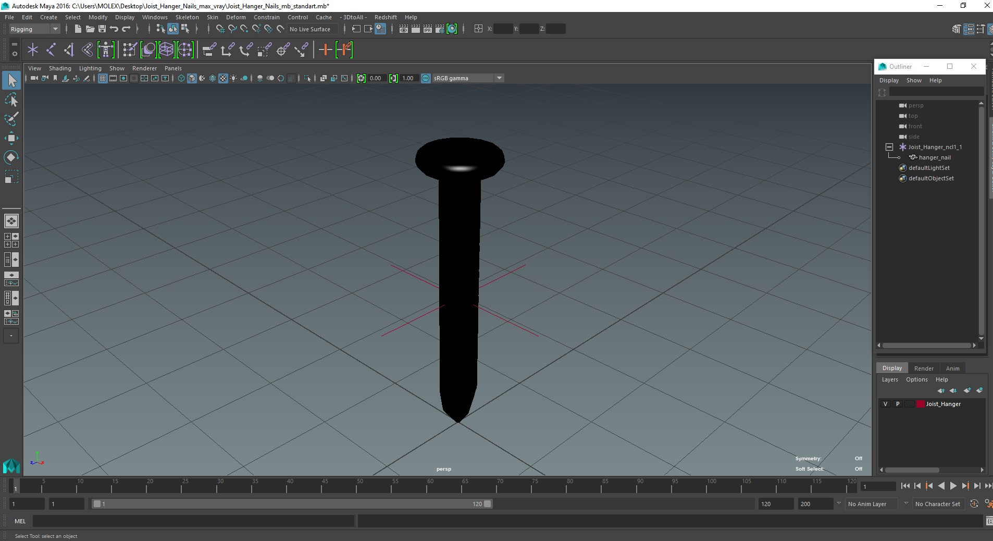Click the viewport exposure value field

click(x=377, y=78)
